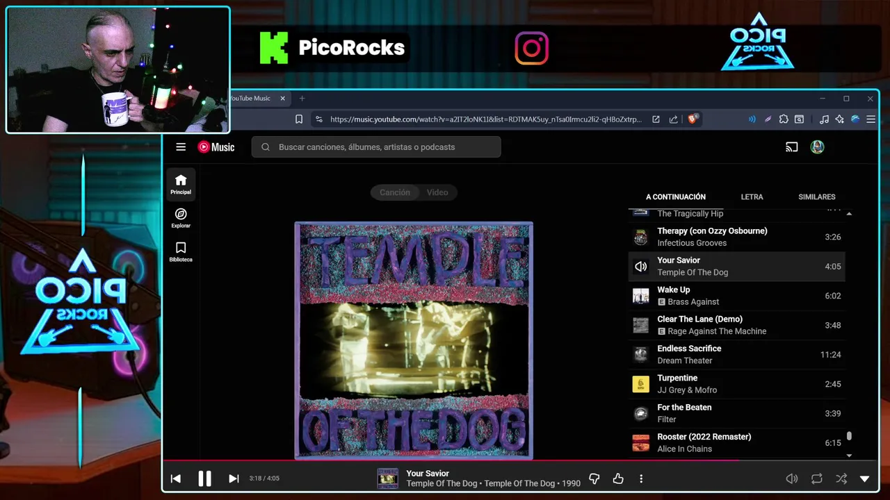Open the YouTube Music hamburger menu
Viewport: 890px width, 500px height.
[181, 147]
